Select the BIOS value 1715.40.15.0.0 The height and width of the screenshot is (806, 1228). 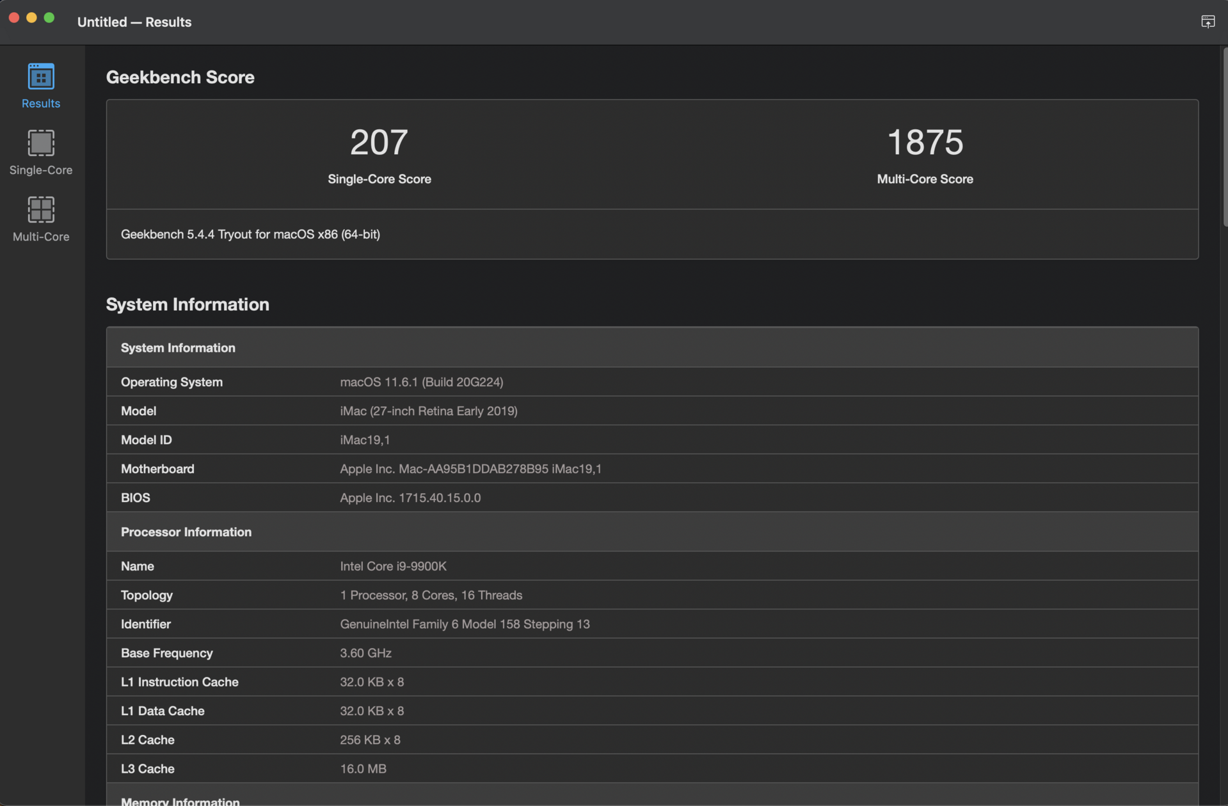click(x=410, y=498)
